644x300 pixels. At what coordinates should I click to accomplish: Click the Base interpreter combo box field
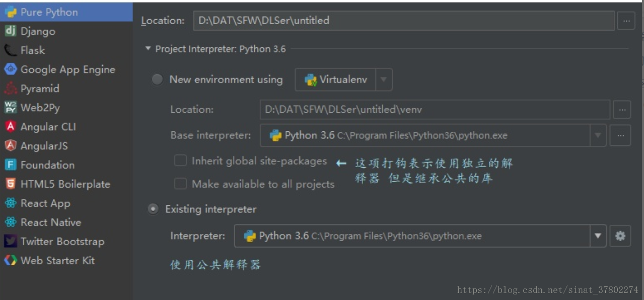coord(433,135)
